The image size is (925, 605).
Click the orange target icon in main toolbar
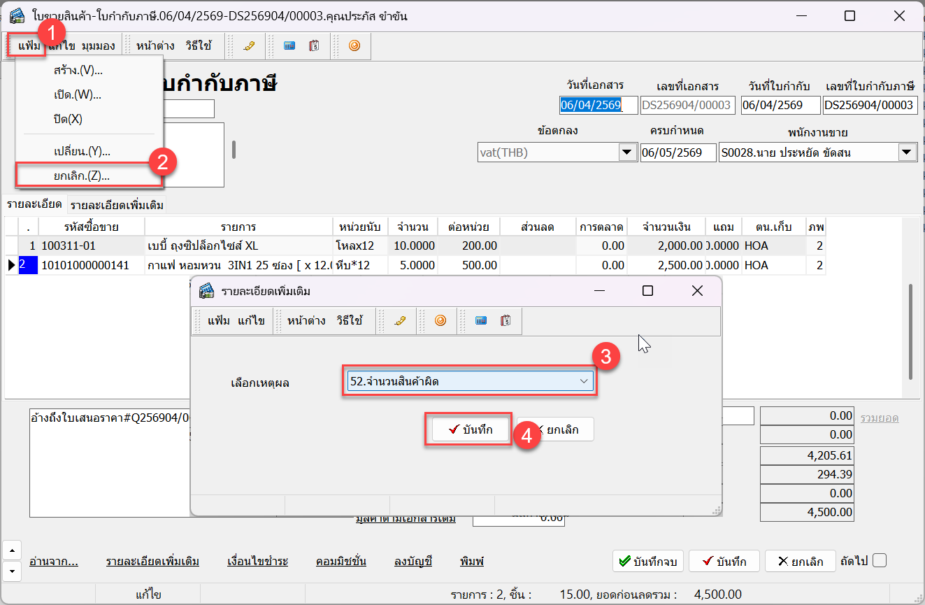(x=354, y=46)
